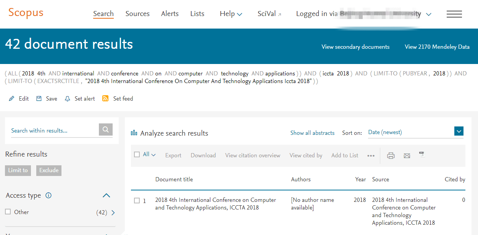Image resolution: width=478 pixels, height=235 pixels.
Task: Click View secondary documents link
Action: tap(355, 47)
